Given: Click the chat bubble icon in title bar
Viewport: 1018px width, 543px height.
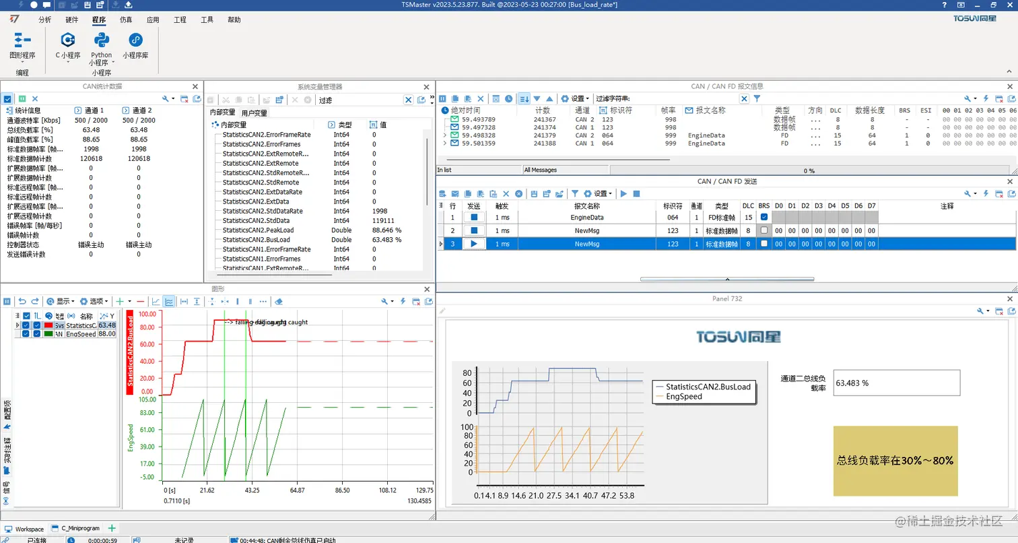Looking at the screenshot, I should [x=46, y=5].
